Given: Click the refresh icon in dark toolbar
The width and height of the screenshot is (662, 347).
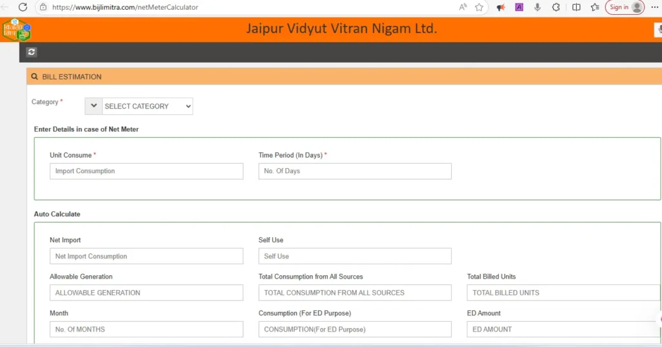Looking at the screenshot, I should [x=32, y=52].
